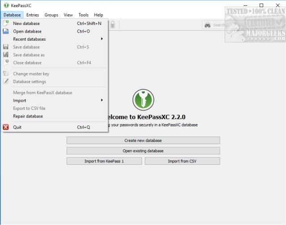Open the Groups menu
The image size is (286, 225).
(51, 15)
